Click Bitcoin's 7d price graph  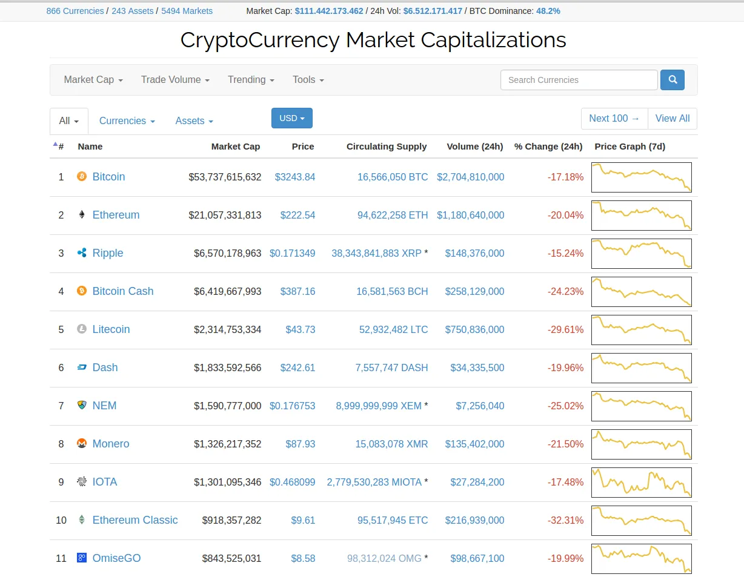point(642,177)
